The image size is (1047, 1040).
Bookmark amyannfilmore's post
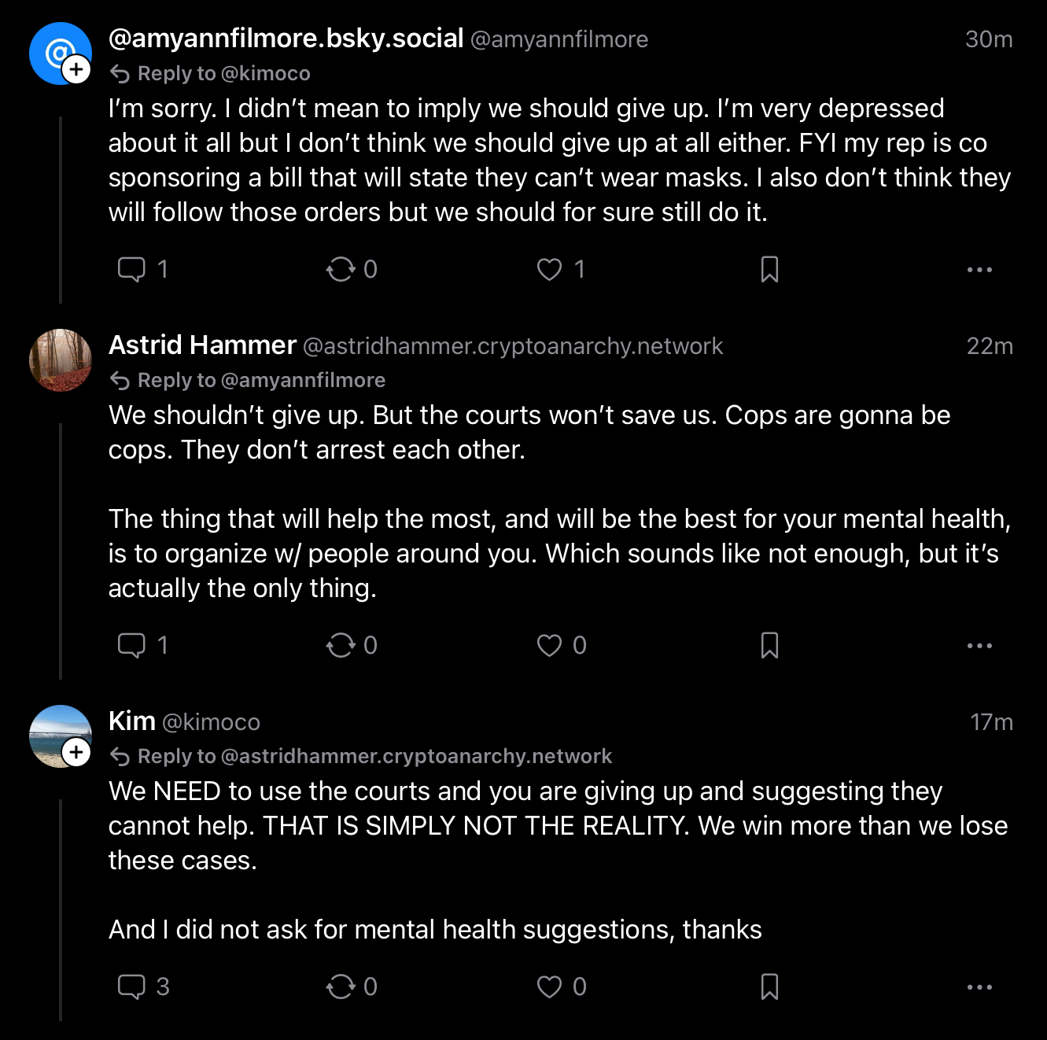(x=769, y=269)
